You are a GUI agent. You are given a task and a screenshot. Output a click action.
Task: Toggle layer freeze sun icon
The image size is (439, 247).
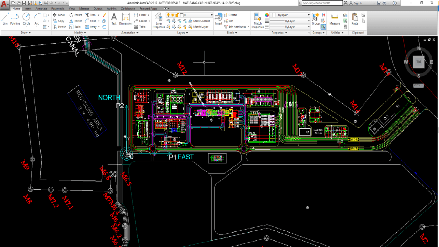point(173,15)
